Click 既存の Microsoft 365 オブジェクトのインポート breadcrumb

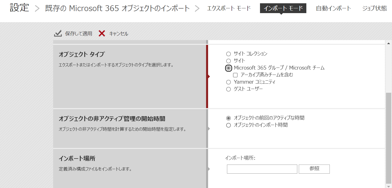click(117, 8)
